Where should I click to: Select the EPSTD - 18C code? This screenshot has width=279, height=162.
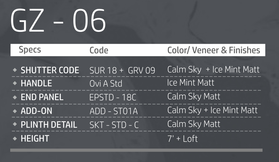tap(113, 97)
